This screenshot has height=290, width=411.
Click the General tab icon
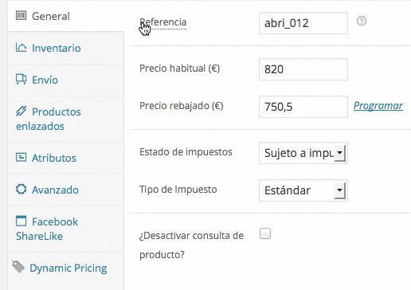point(21,15)
